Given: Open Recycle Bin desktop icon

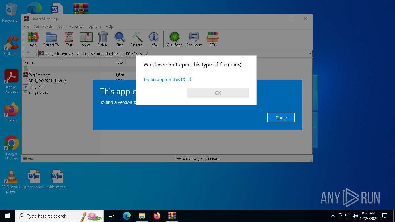Looking at the screenshot, I should [11, 13].
